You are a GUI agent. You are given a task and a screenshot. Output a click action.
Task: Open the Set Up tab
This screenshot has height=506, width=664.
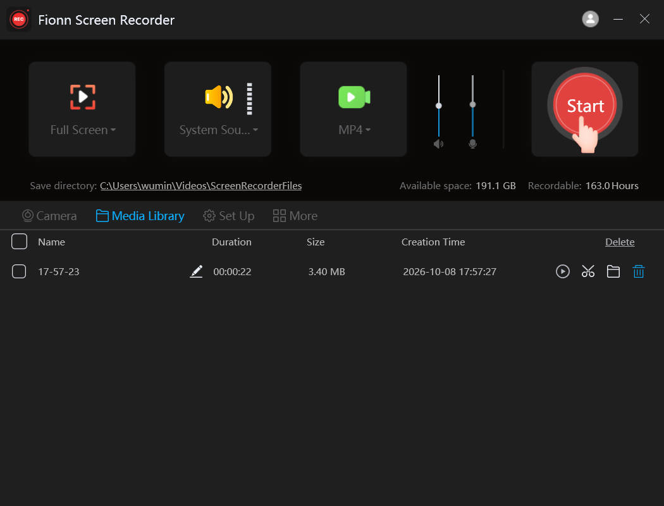point(229,216)
